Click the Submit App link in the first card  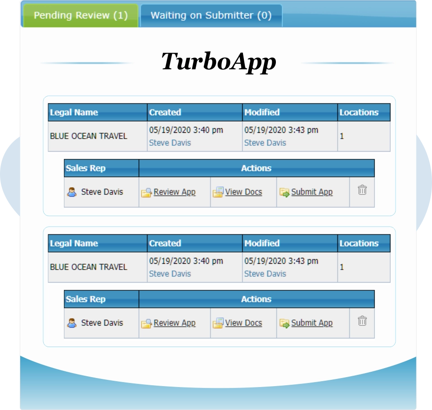tap(312, 192)
